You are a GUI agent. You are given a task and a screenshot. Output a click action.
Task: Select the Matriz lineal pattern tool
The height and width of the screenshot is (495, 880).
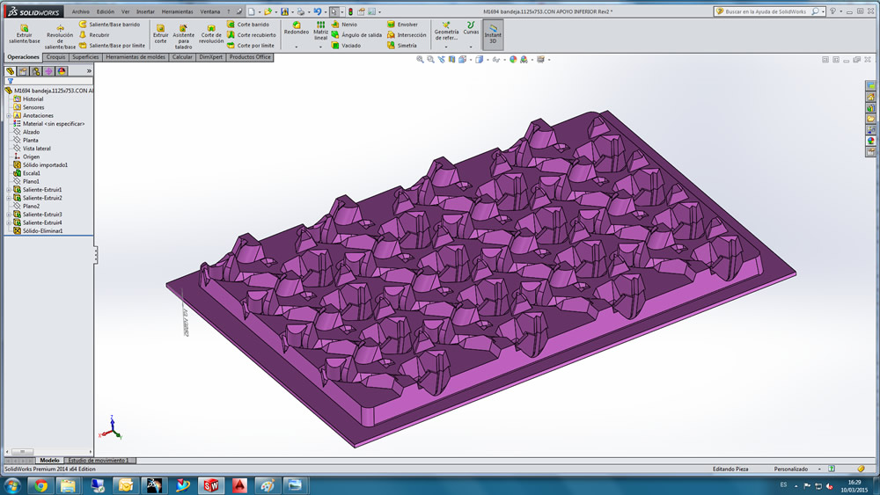coord(320,32)
